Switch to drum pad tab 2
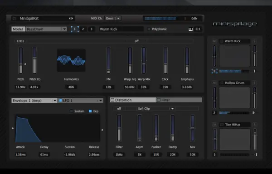The height and width of the screenshot is (174, 272). click(83, 29)
